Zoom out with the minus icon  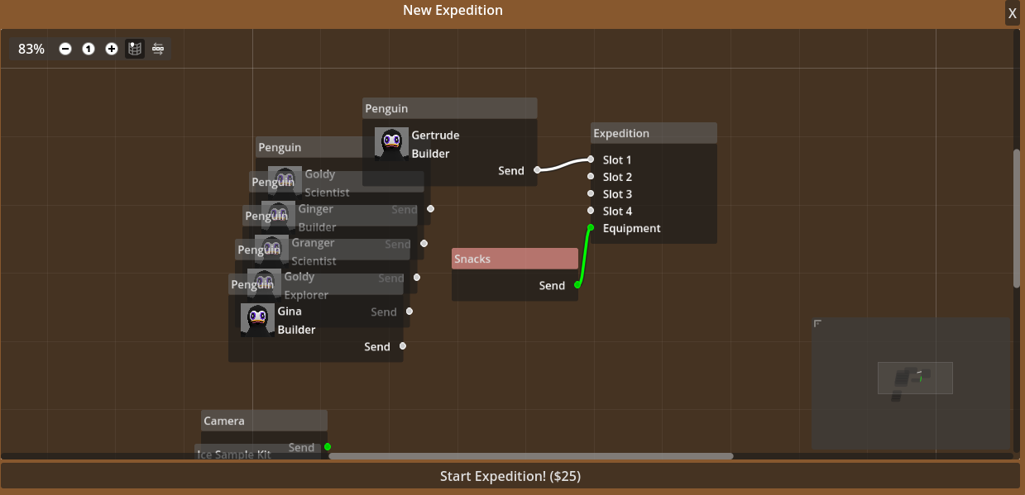[x=65, y=49]
